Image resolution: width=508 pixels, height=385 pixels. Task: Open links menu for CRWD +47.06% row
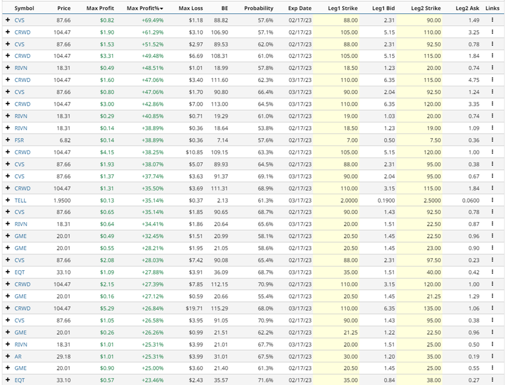[492, 80]
